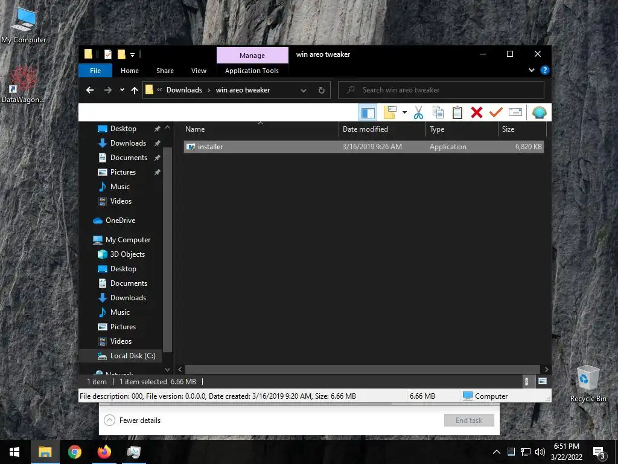Click the Properties quick access icon
The image size is (618, 464).
[x=107, y=54]
